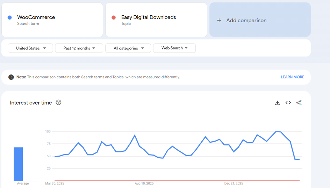This screenshot has width=330, height=188.
Task: Edit the Easy Digital Downloads topic card
Action: coord(156,20)
